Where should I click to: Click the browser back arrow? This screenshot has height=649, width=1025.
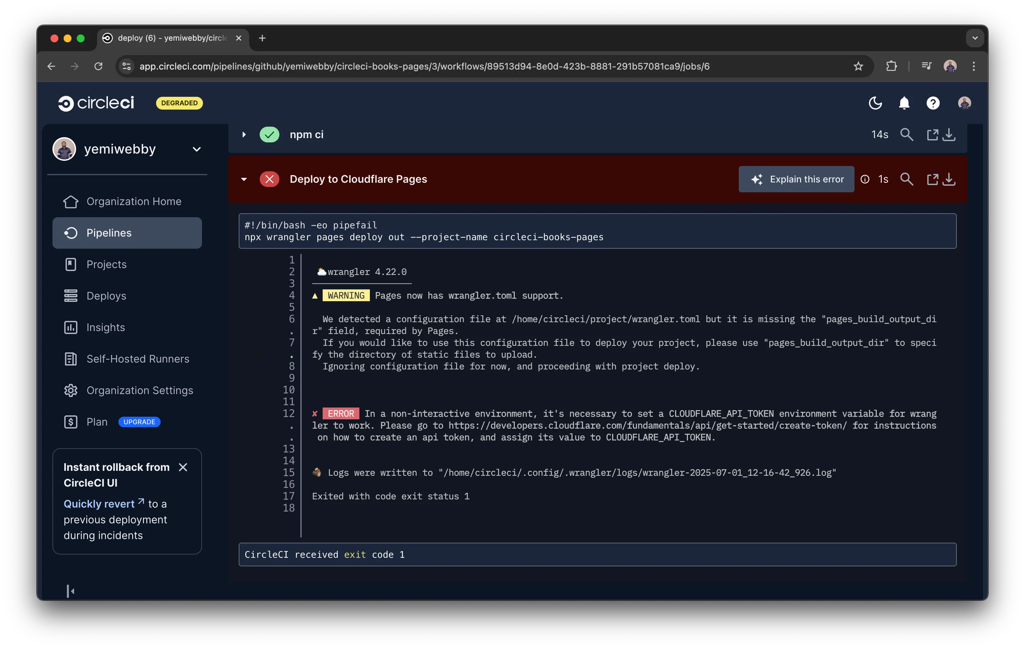point(51,66)
